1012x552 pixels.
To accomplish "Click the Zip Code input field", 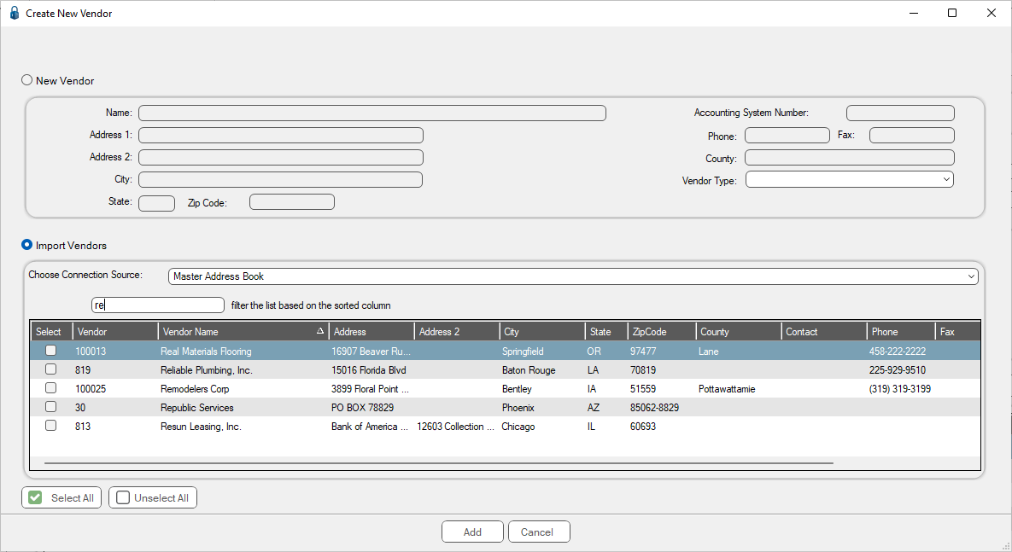I will click(x=292, y=202).
